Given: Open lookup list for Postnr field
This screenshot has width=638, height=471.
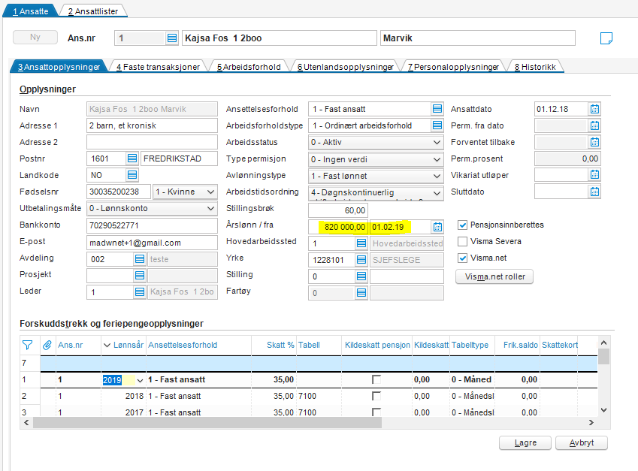Looking at the screenshot, I should 132,159.
